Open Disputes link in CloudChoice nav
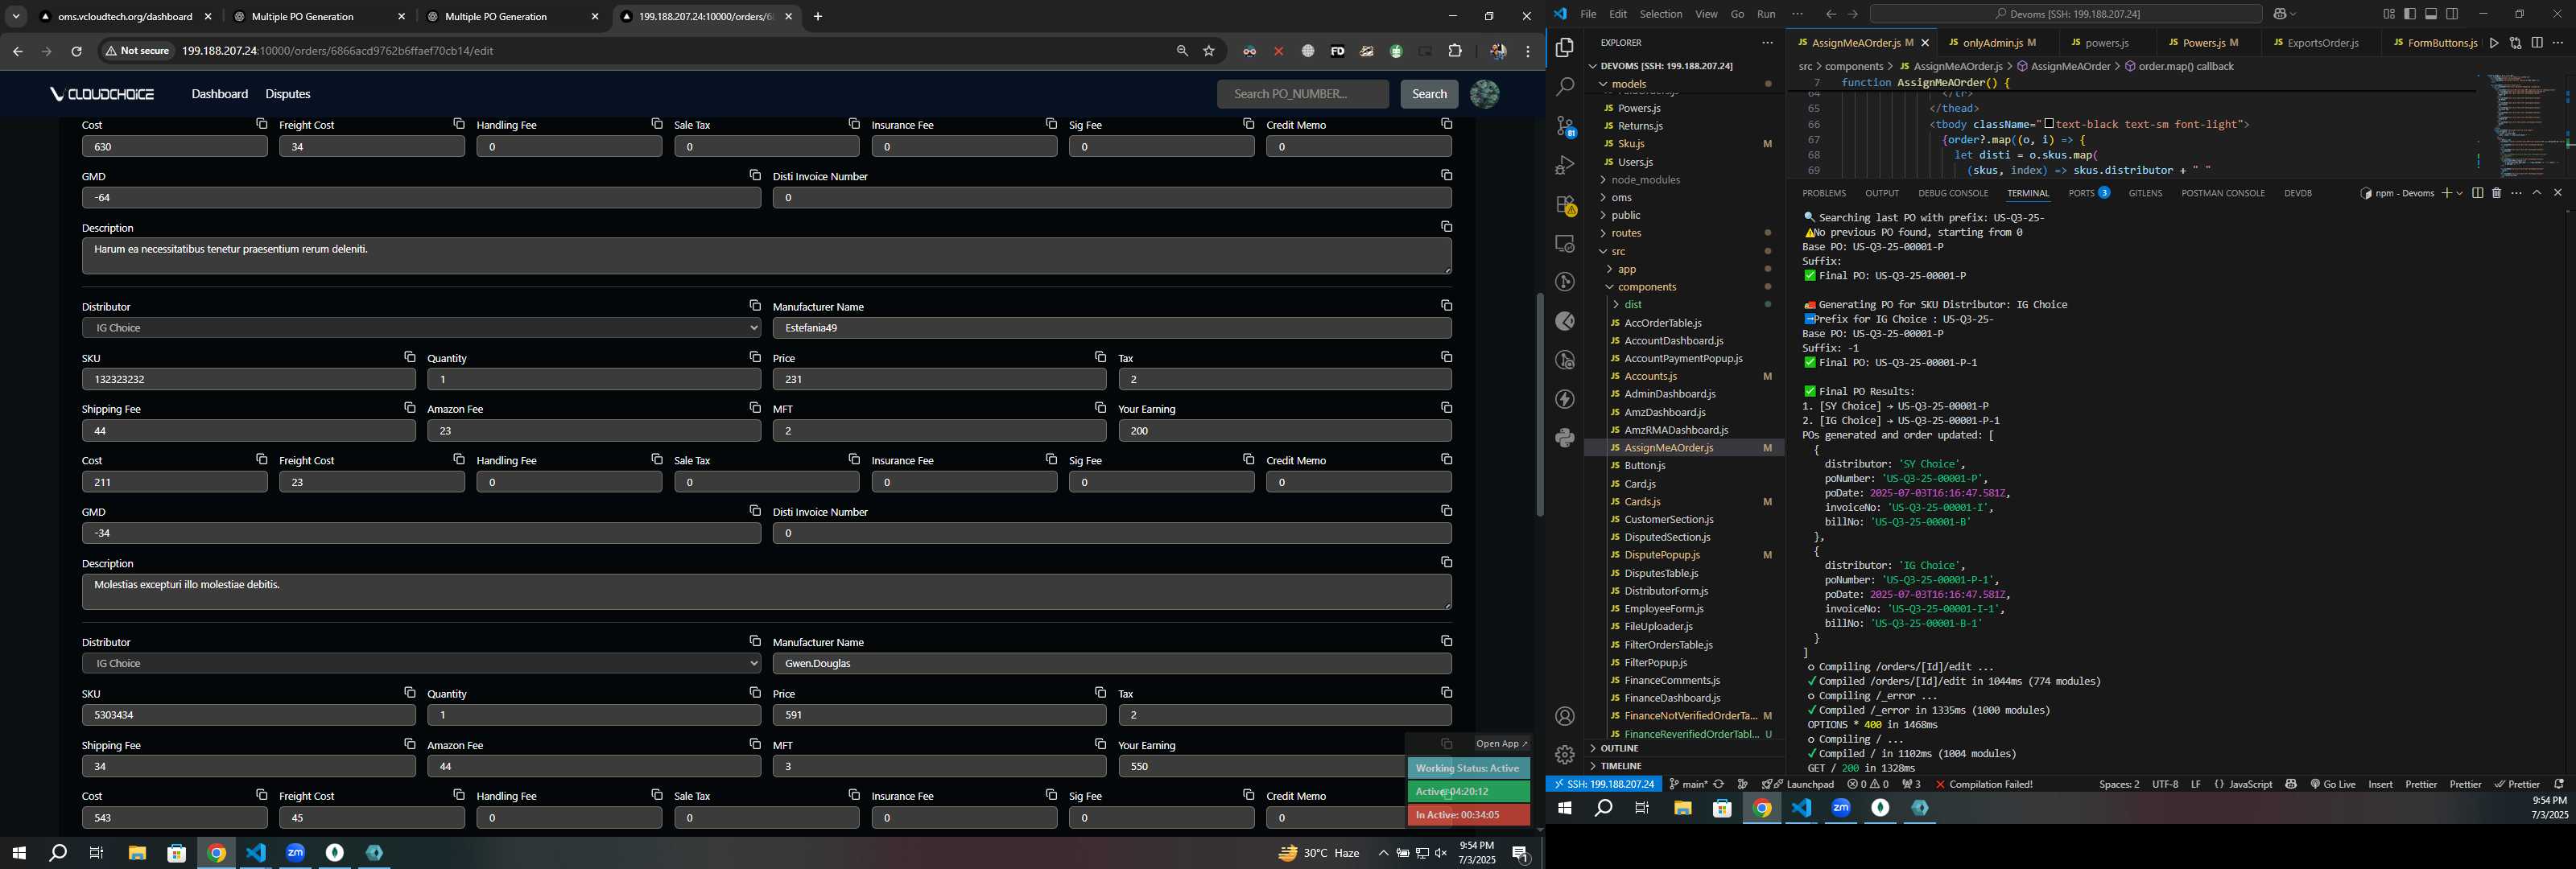Viewport: 2576px width, 869px height. coord(288,94)
